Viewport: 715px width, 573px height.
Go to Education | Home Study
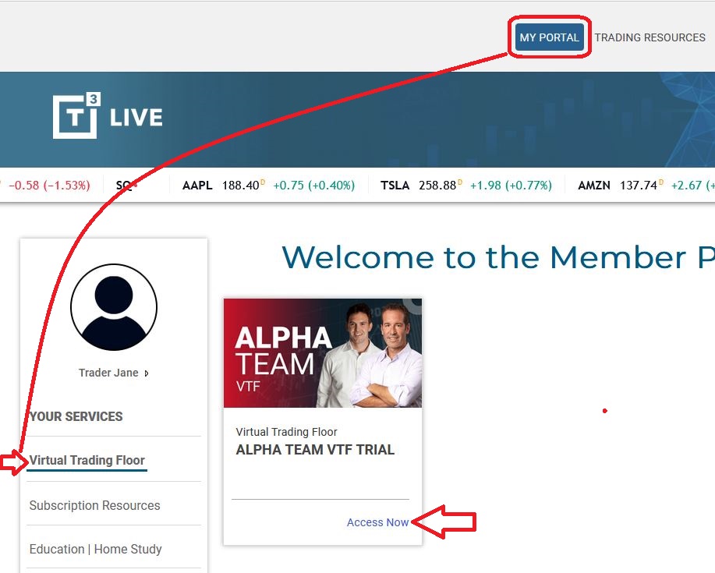click(95, 549)
